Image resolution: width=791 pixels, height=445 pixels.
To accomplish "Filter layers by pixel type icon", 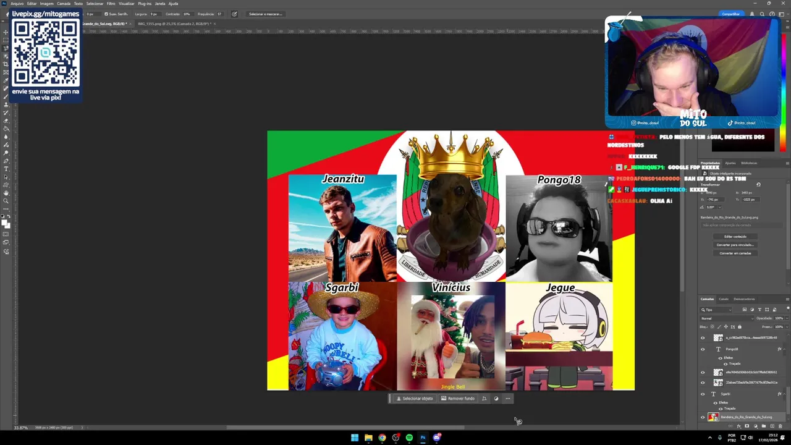I will coord(745,310).
